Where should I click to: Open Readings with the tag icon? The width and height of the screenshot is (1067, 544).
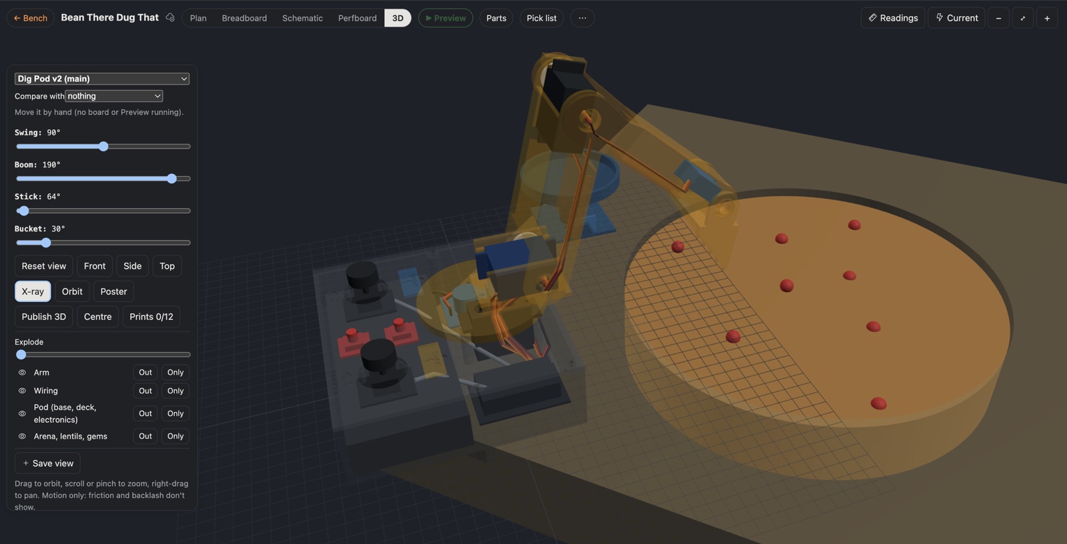(893, 18)
